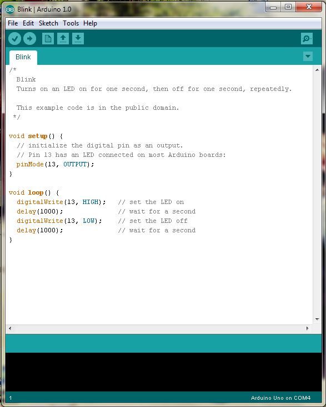Click the Arduino logo in title bar
The image size is (326, 407).
(10, 9)
